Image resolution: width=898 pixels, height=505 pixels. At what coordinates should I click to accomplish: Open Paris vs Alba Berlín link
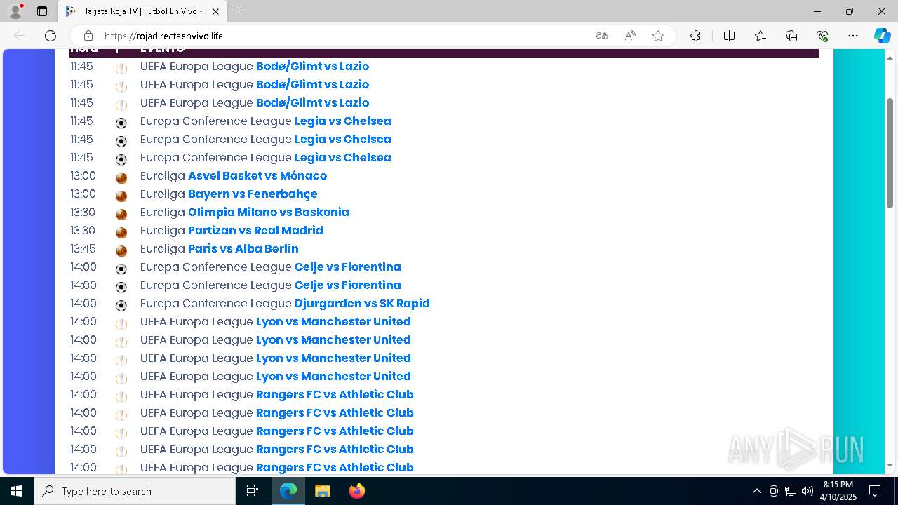click(x=243, y=248)
